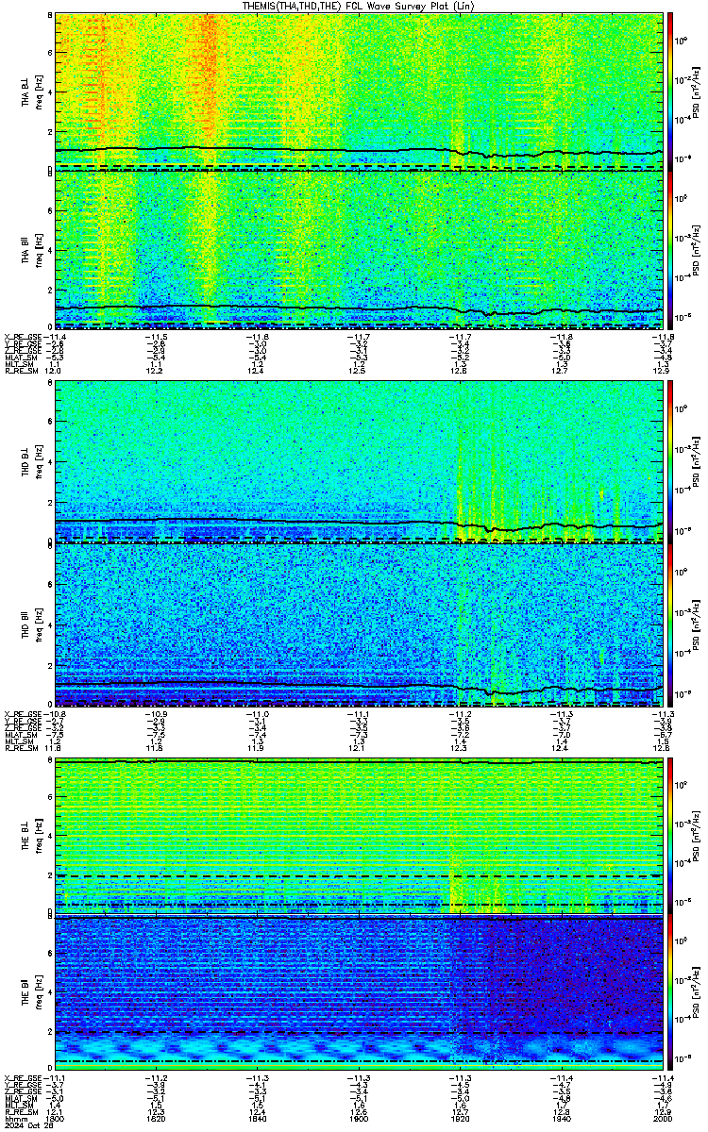Click the 'THE B⊥ freq [Hz]' axis label
Screen dimensions: 708x1132
[x=31, y=836]
